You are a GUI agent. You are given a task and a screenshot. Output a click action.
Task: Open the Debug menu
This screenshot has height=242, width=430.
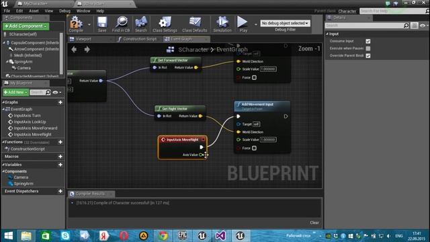coord(64,11)
